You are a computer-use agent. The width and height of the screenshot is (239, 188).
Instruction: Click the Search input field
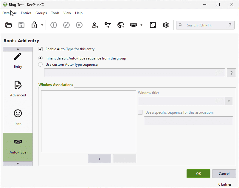coord(206,25)
